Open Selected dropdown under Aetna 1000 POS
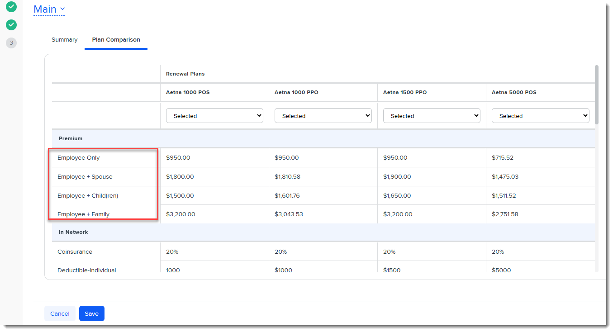Viewport: 613px width, 332px height. pos(215,116)
